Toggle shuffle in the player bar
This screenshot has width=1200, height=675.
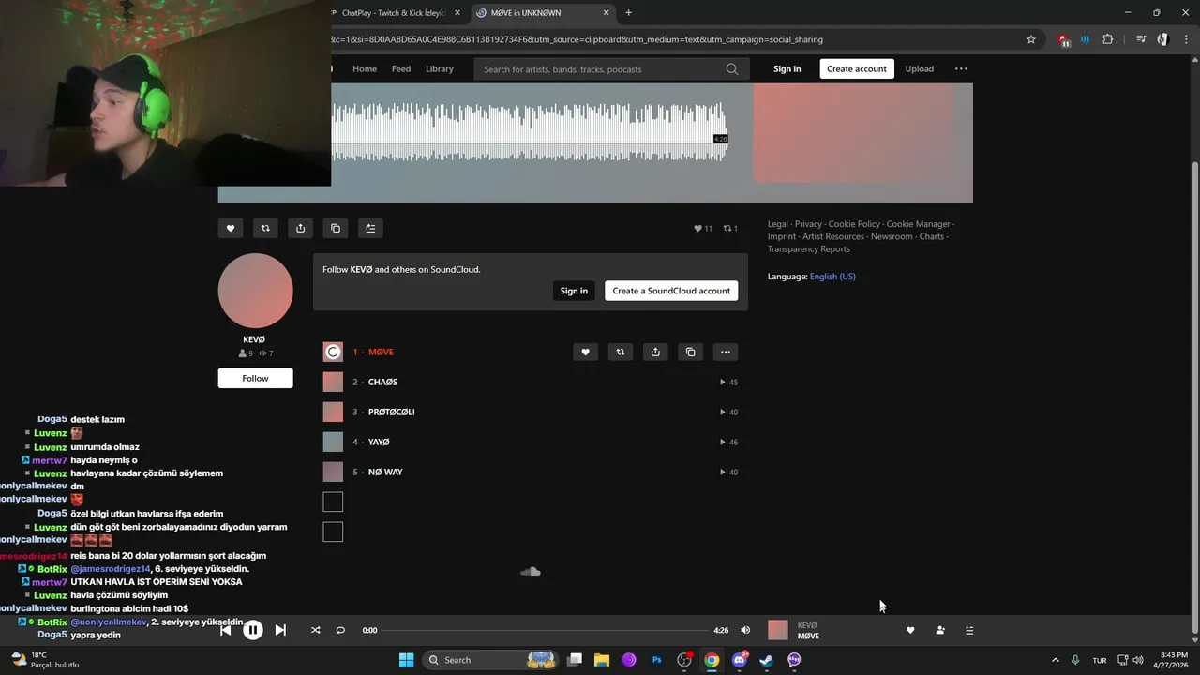tap(315, 630)
